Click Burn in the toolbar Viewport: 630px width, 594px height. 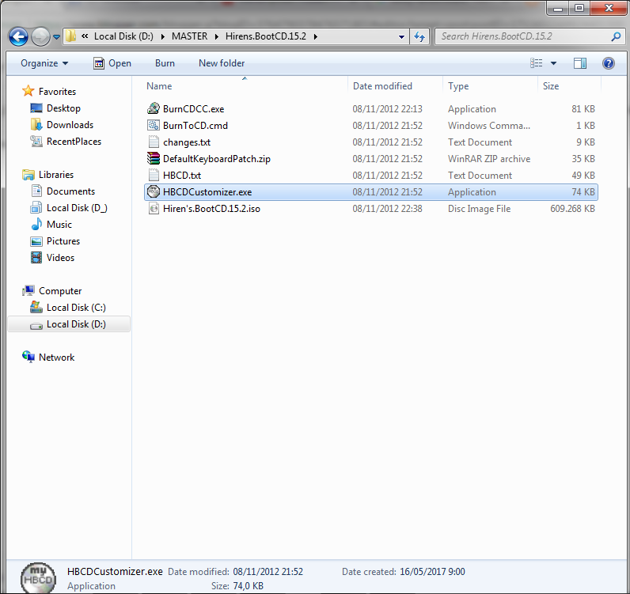coord(165,63)
